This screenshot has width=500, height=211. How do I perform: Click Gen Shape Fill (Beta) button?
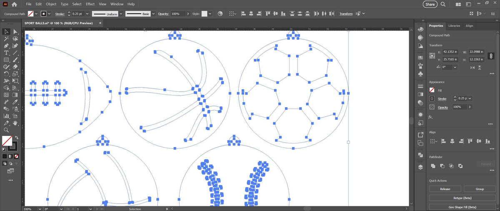click(462, 207)
